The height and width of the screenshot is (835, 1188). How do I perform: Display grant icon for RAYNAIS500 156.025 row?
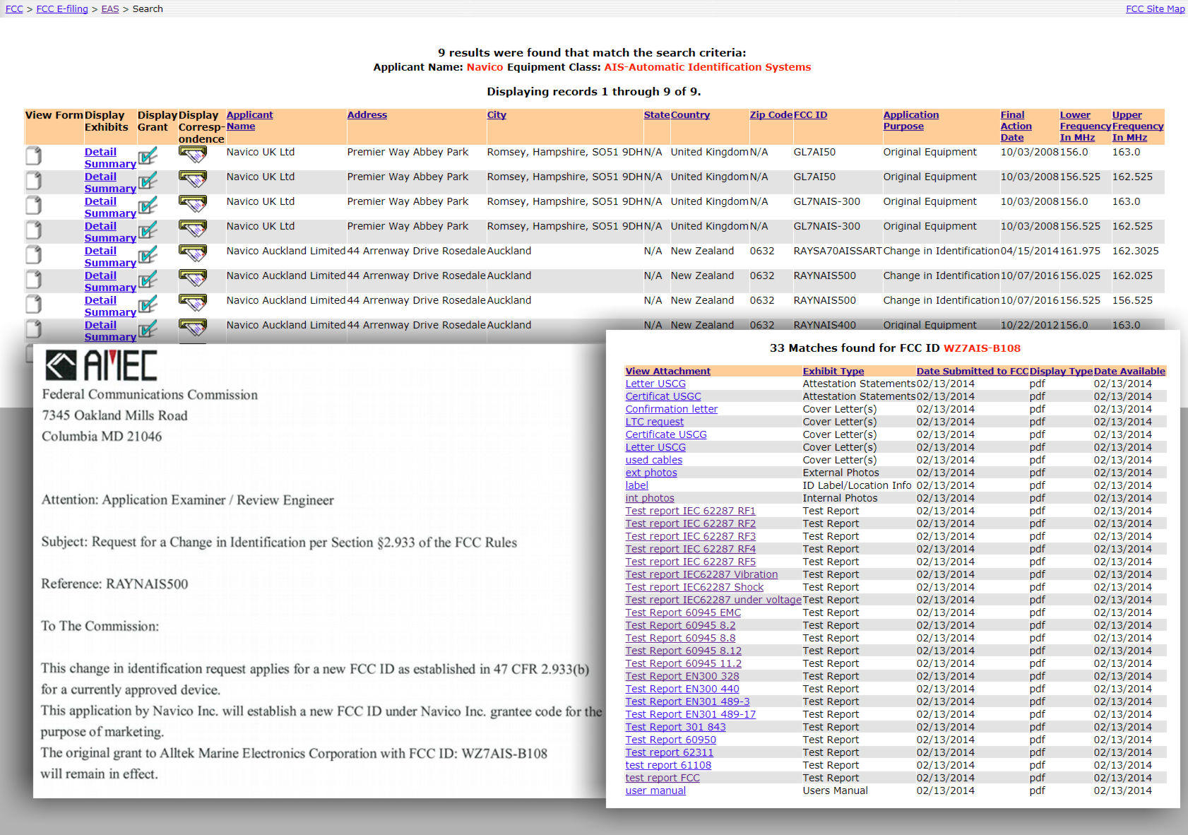coord(148,280)
